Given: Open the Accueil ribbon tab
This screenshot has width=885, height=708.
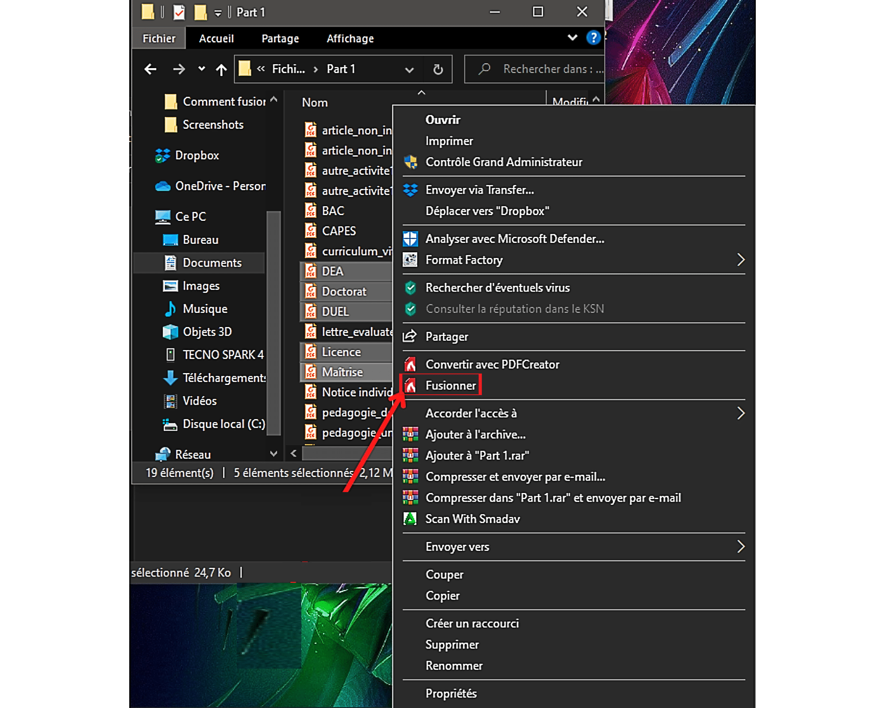Looking at the screenshot, I should (216, 39).
